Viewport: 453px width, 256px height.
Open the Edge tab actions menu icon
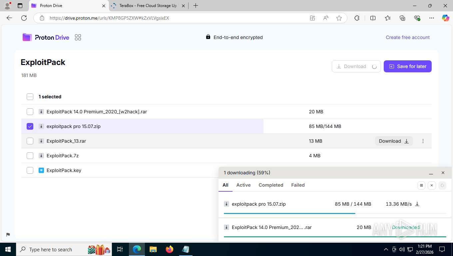click(20, 6)
